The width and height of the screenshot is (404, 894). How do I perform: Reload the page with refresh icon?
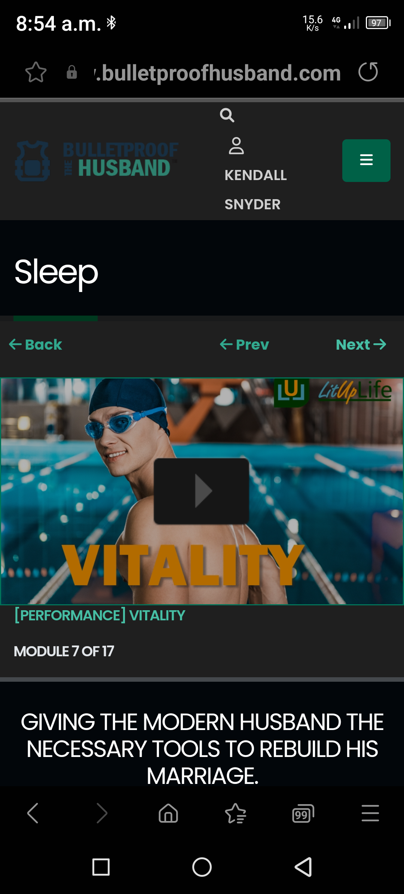[x=368, y=72]
